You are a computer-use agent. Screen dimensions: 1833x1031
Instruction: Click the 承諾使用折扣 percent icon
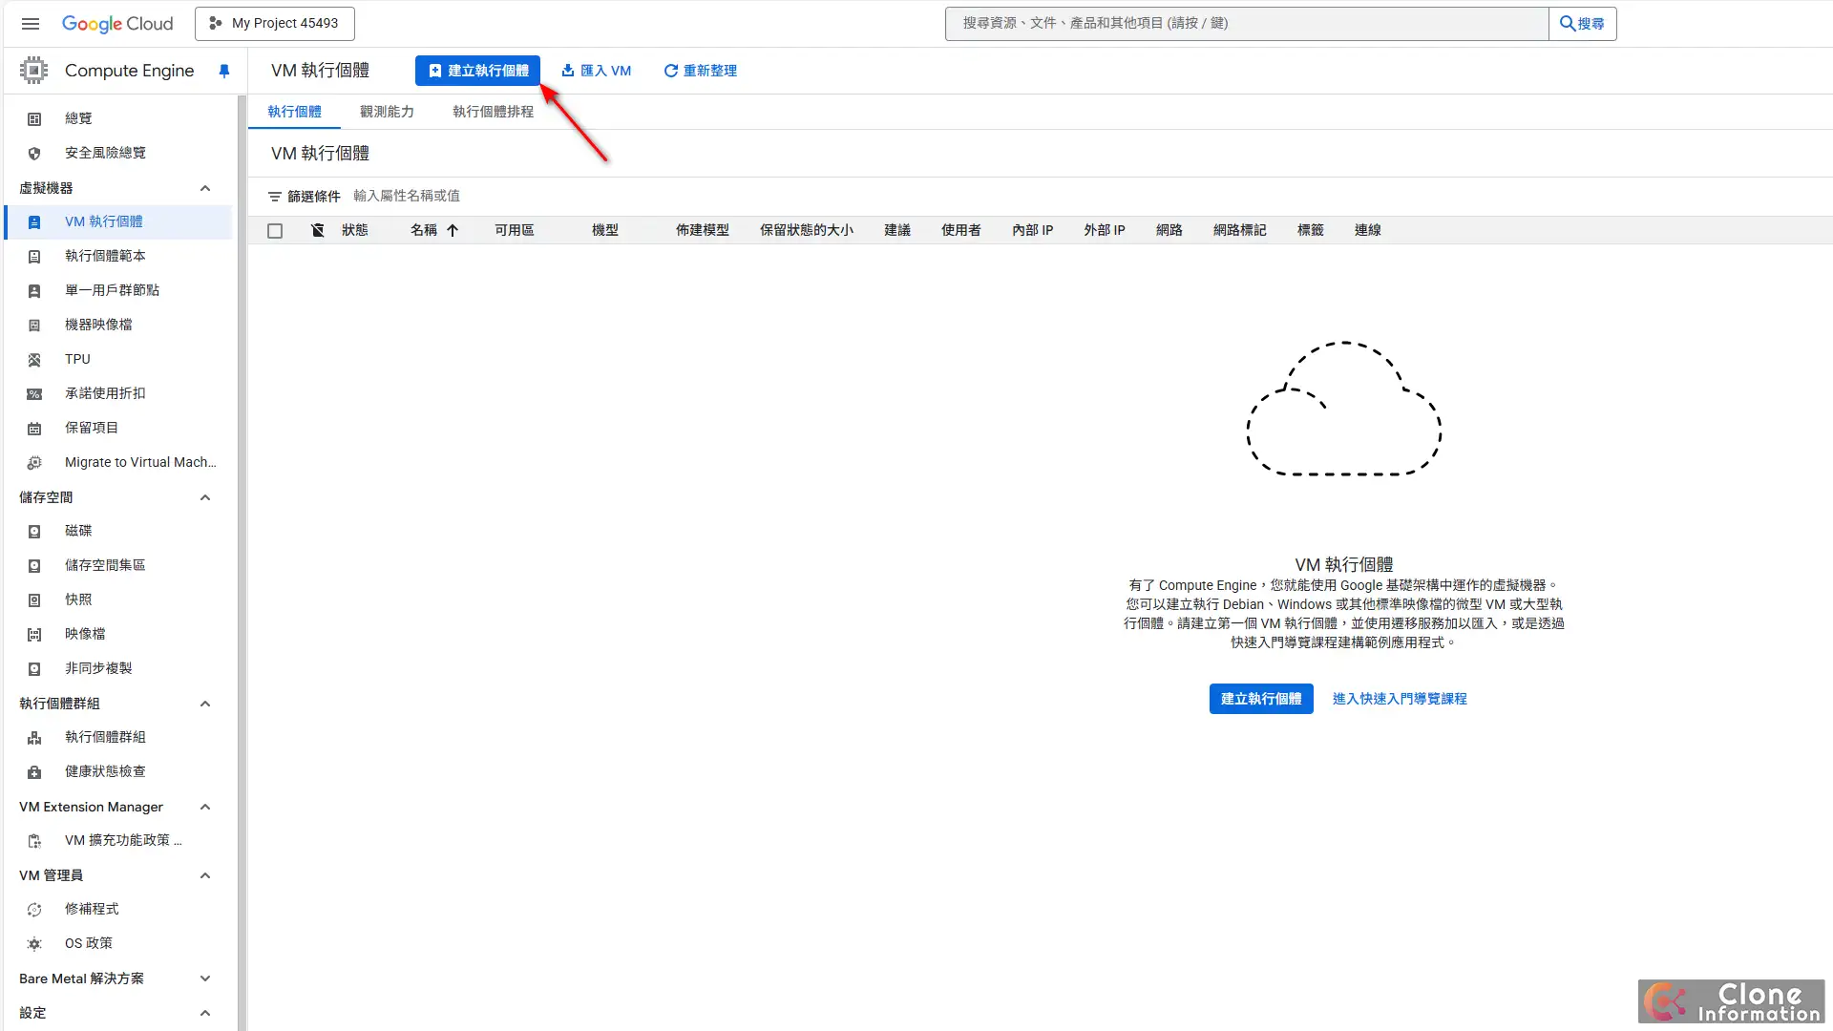click(x=34, y=393)
